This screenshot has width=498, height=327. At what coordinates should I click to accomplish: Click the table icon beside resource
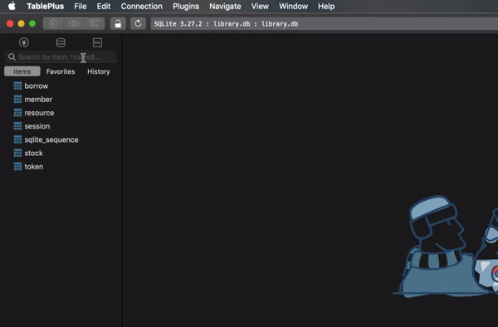17,113
